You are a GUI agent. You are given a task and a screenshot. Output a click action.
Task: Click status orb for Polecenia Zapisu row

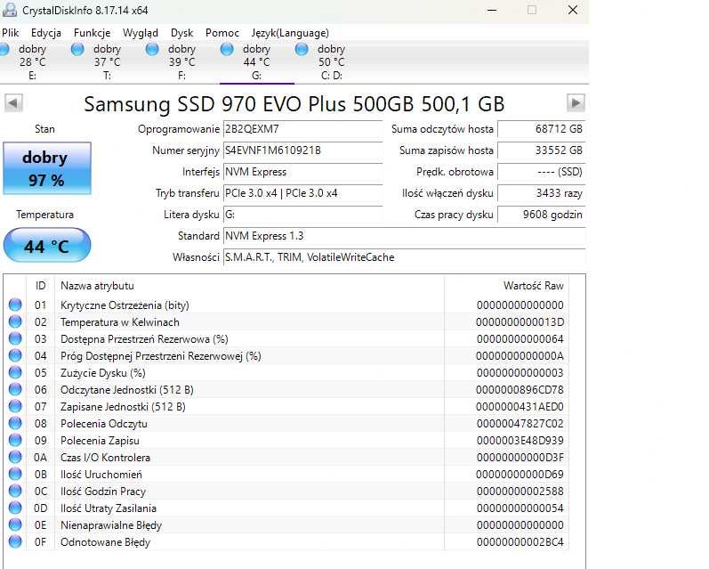pos(15,440)
